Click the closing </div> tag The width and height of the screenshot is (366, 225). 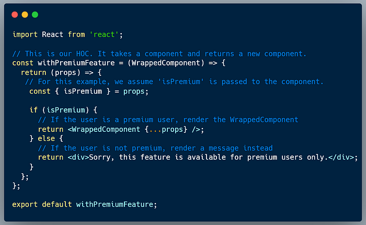point(341,157)
